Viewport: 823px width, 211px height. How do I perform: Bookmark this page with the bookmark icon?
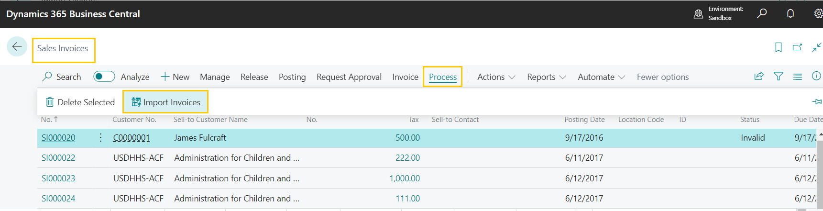pyautogui.click(x=779, y=47)
